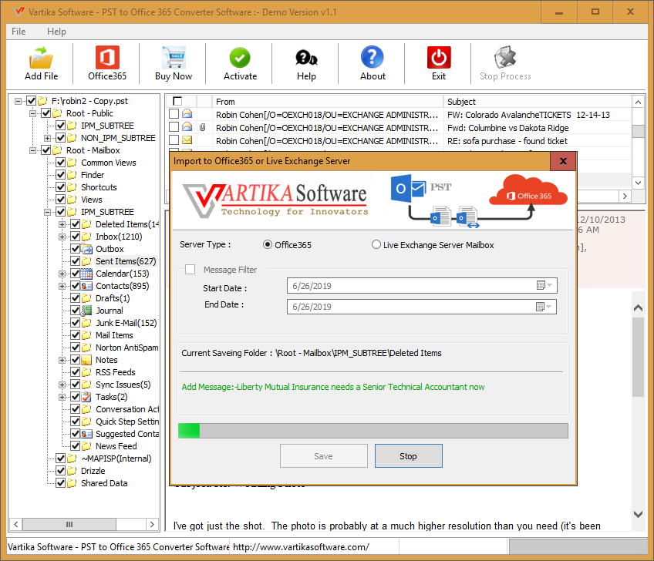Collapse the Root - Mailbox node

click(x=32, y=150)
